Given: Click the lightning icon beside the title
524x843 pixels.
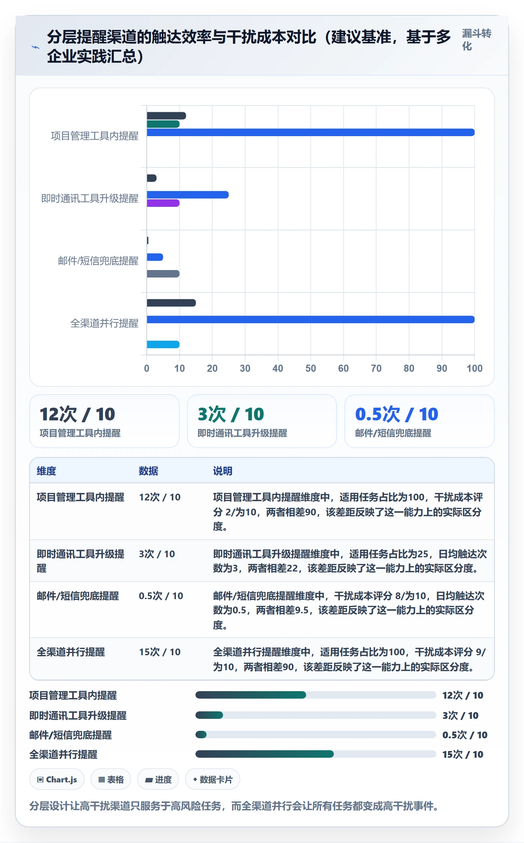Looking at the screenshot, I should pyautogui.click(x=36, y=47).
